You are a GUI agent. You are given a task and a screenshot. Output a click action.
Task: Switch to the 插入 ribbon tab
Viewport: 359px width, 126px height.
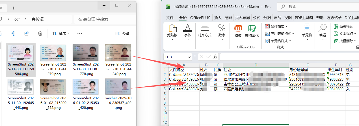coord(218,18)
